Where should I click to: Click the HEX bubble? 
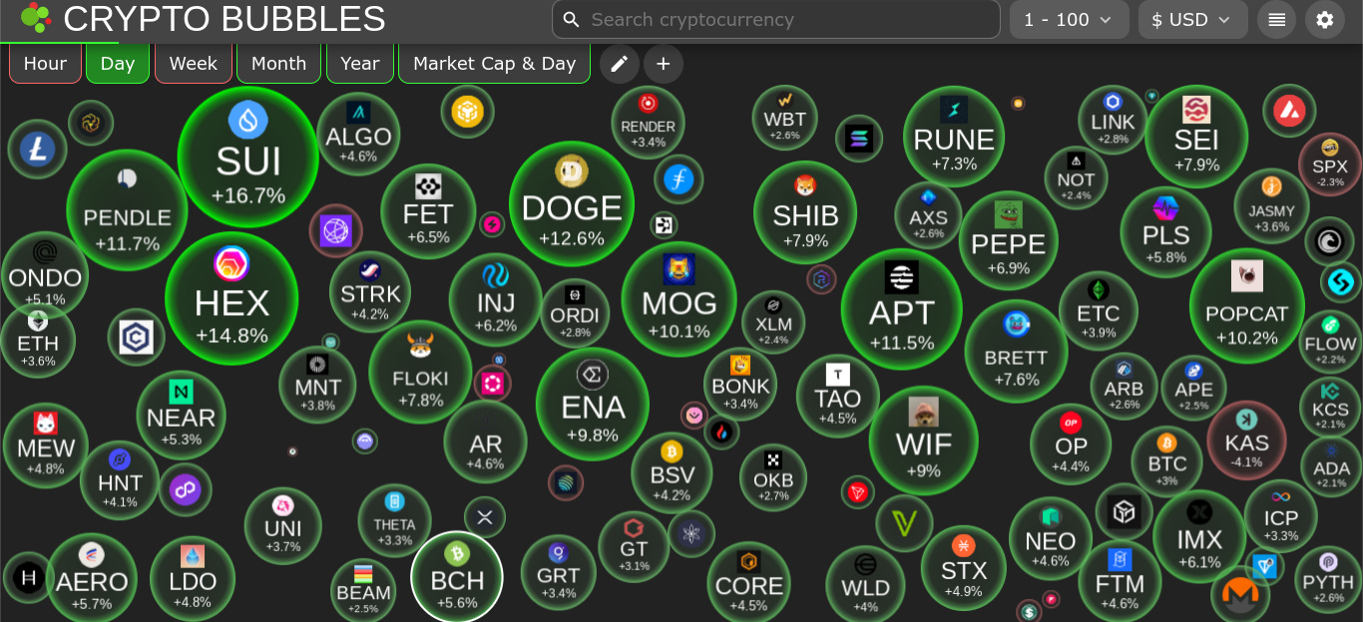pyautogui.click(x=231, y=299)
